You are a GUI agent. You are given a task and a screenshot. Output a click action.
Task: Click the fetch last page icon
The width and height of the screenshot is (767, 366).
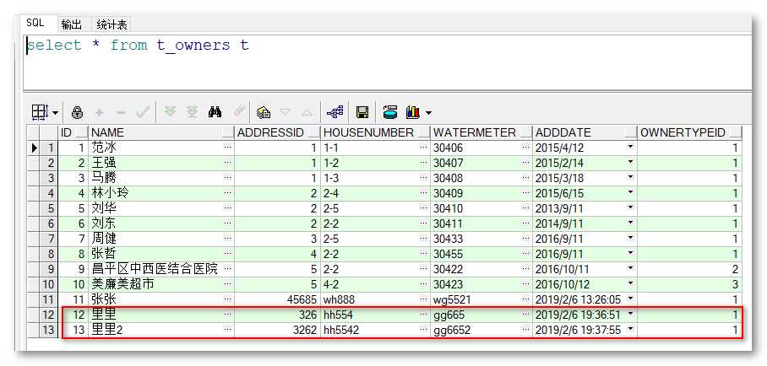(x=192, y=112)
